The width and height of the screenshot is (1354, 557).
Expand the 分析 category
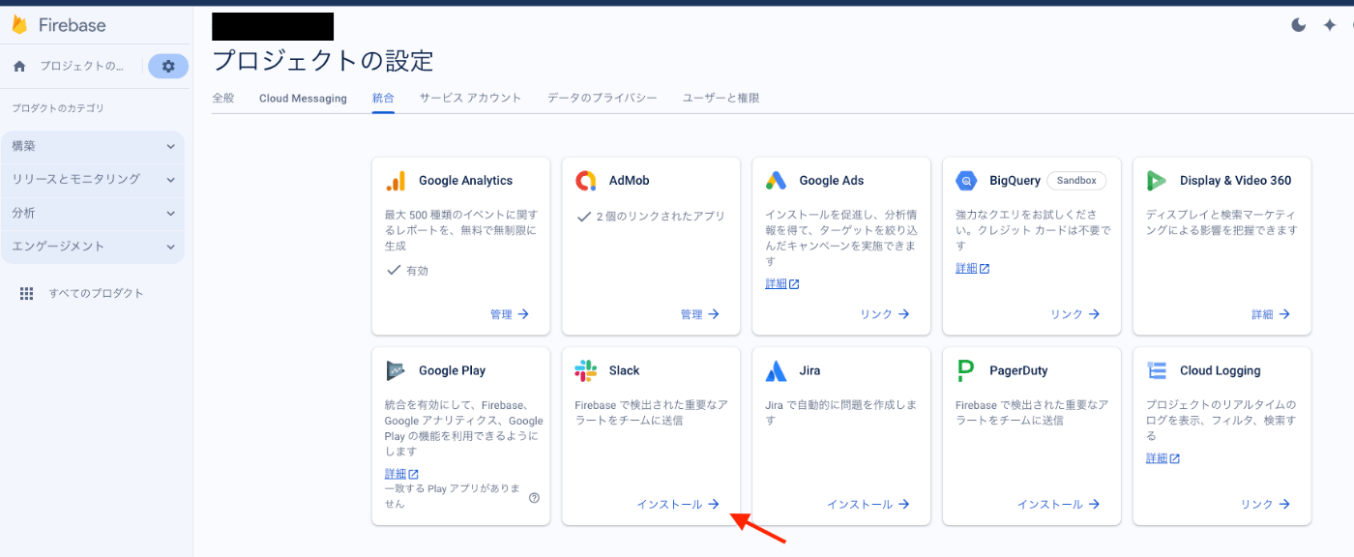[x=93, y=213]
